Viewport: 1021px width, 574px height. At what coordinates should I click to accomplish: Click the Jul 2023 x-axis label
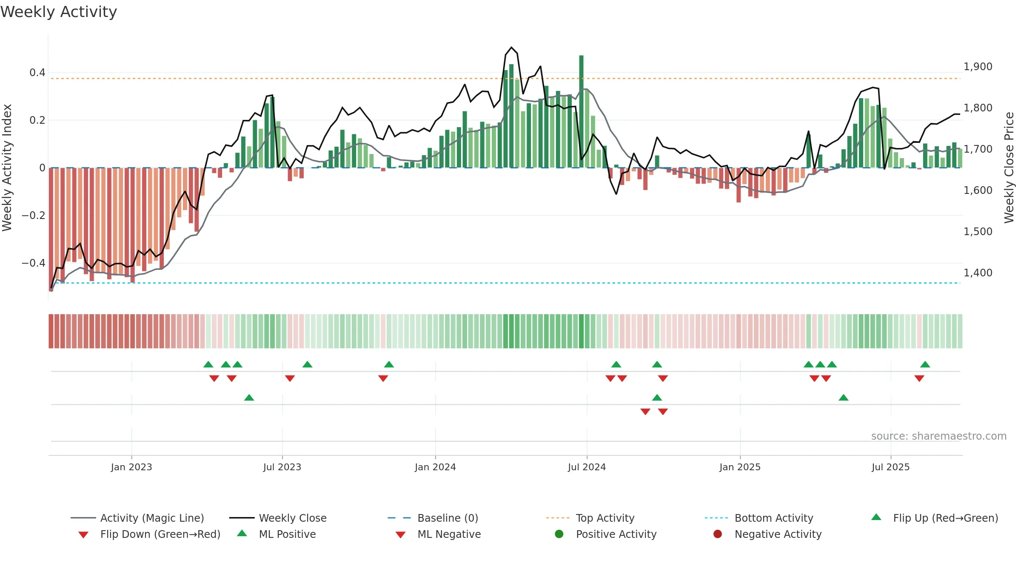[x=282, y=467]
